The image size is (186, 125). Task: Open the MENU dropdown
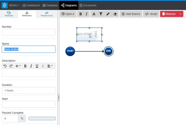tap(14, 5)
